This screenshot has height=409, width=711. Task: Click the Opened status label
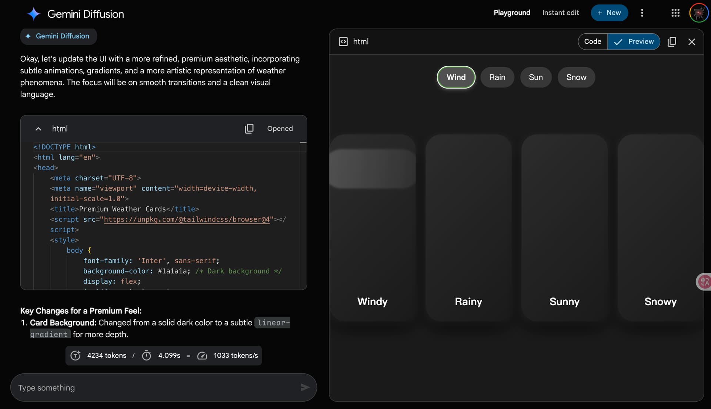point(280,129)
